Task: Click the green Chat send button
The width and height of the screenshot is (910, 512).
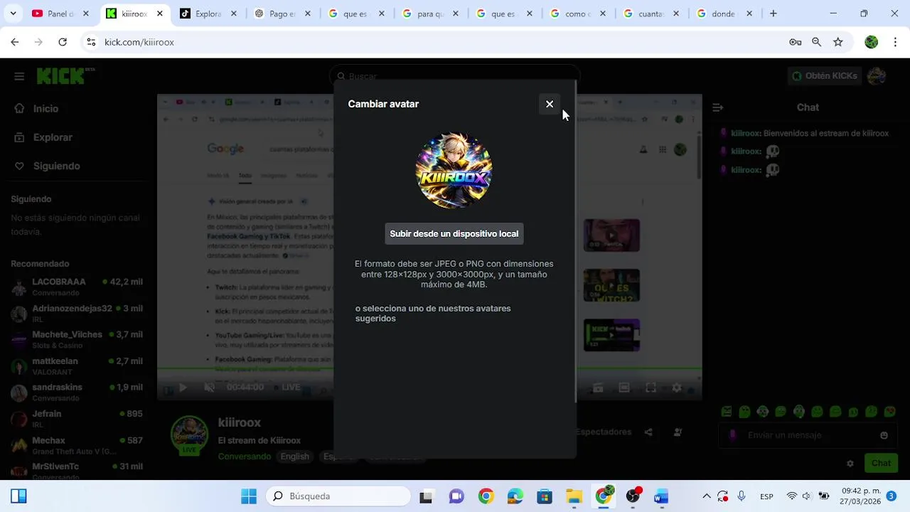Action: tap(881, 463)
